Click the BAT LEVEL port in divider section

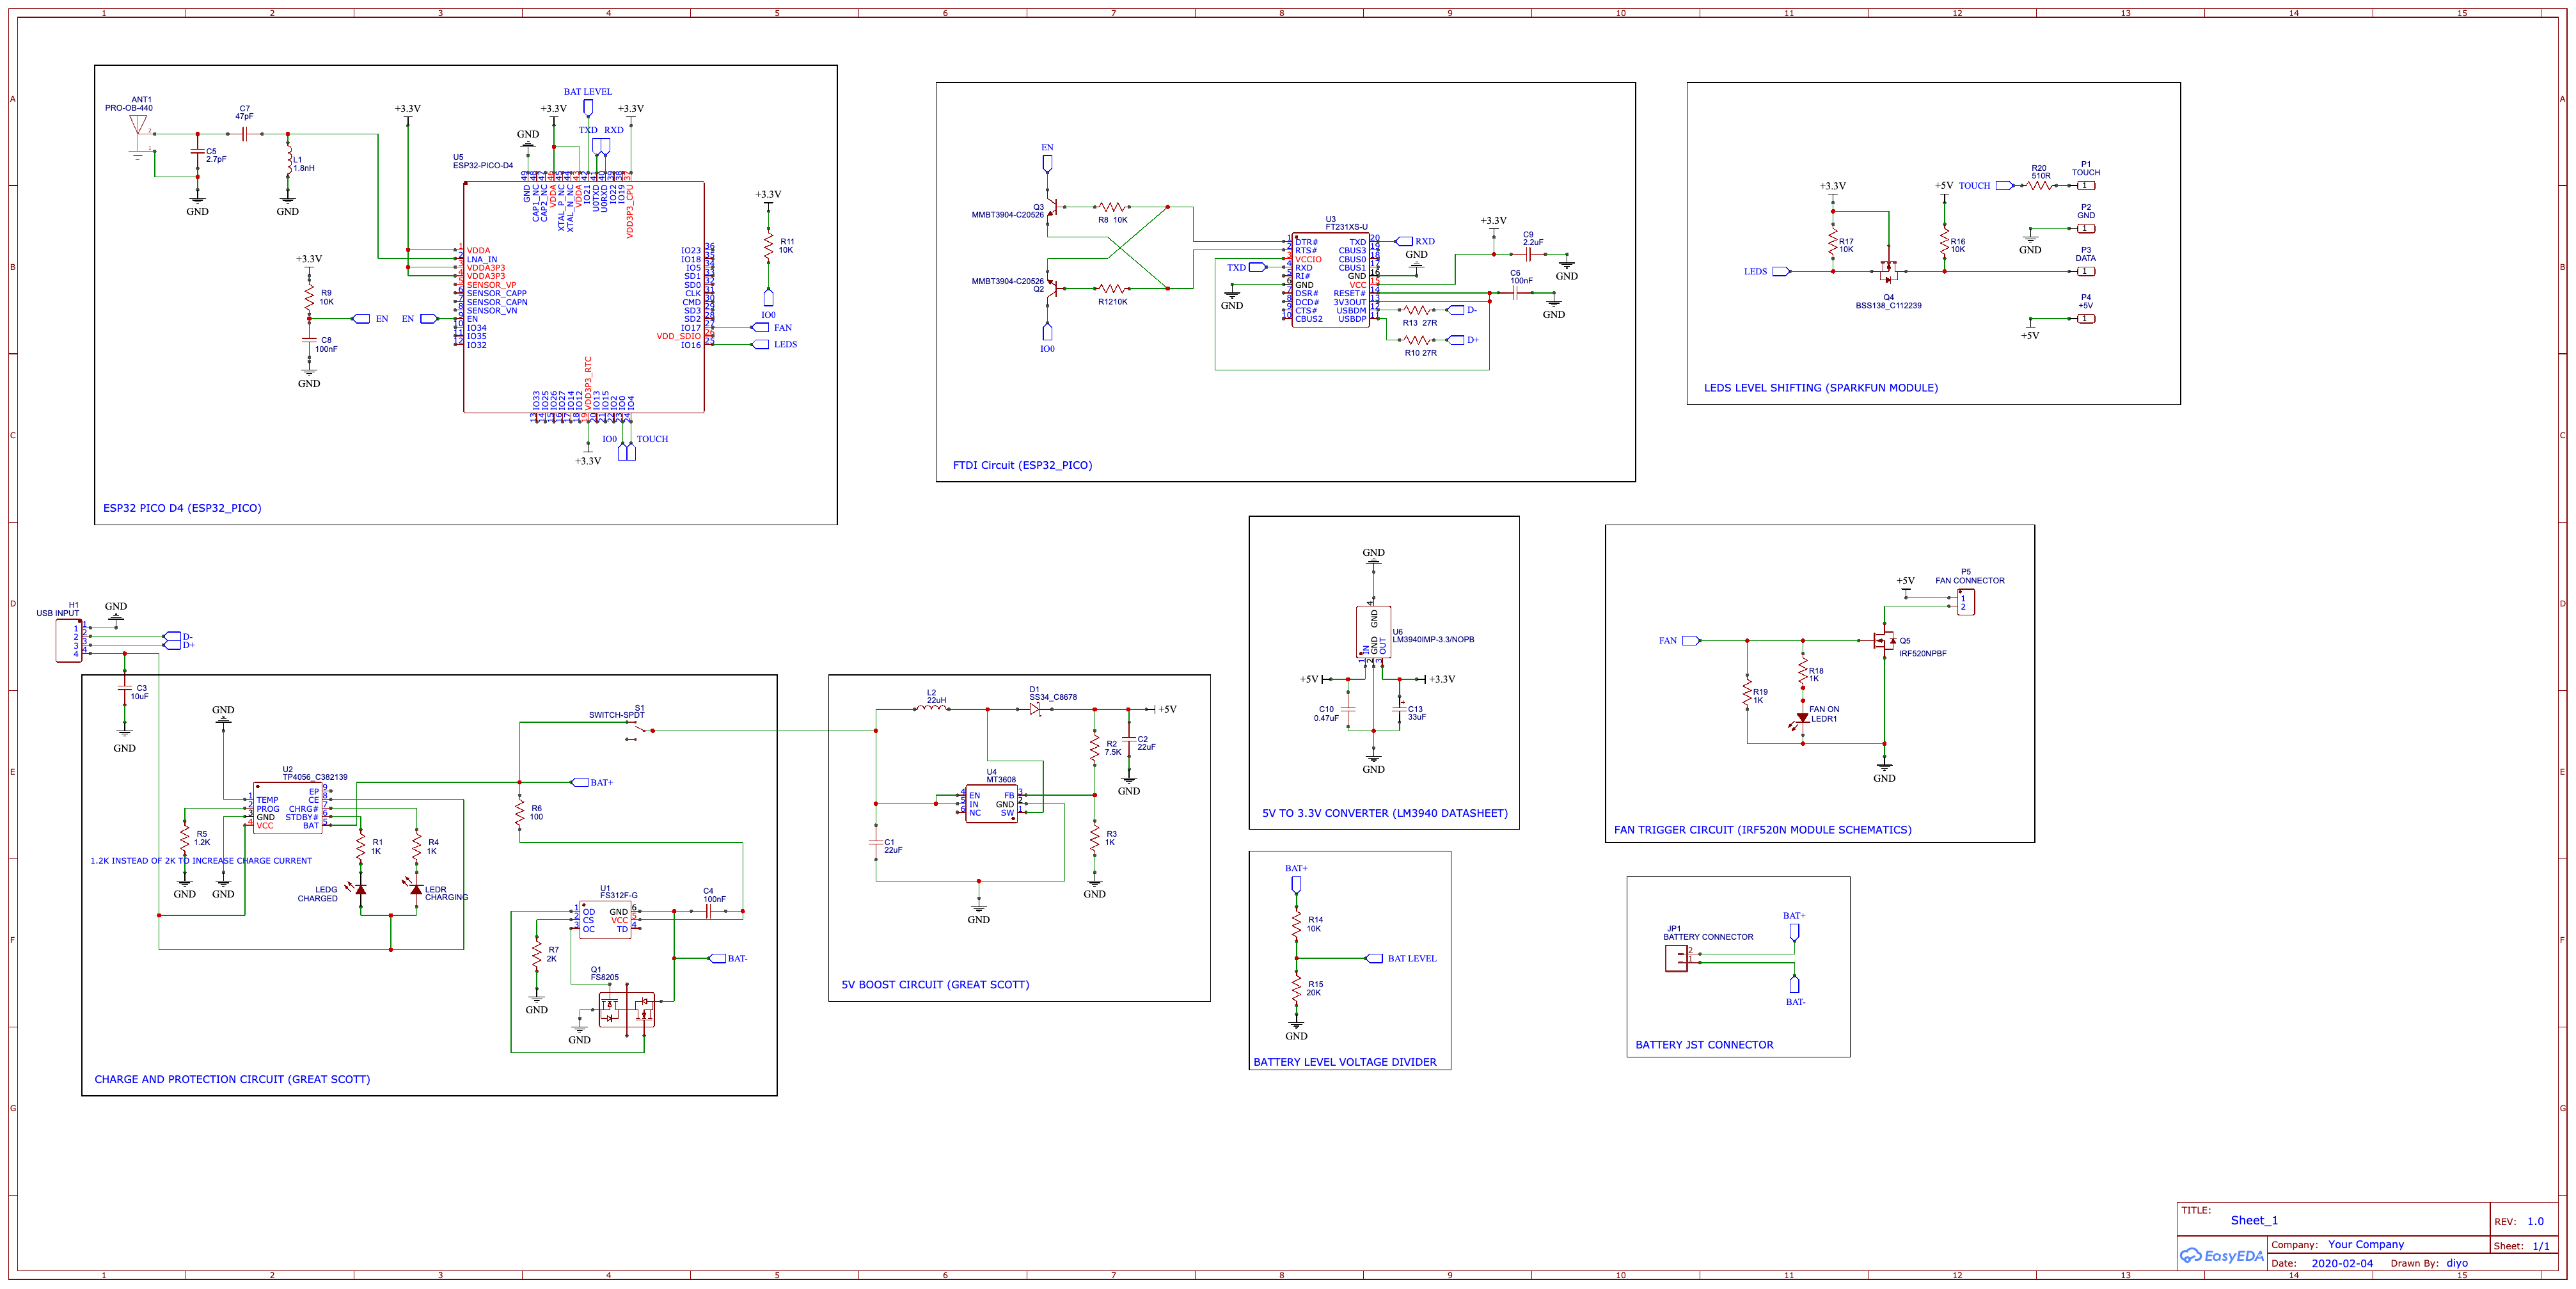1375,958
